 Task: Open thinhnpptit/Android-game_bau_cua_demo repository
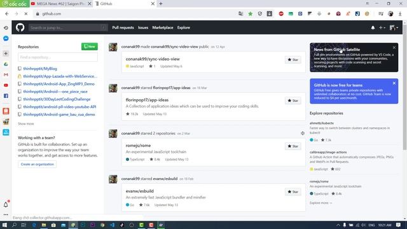[59, 114]
